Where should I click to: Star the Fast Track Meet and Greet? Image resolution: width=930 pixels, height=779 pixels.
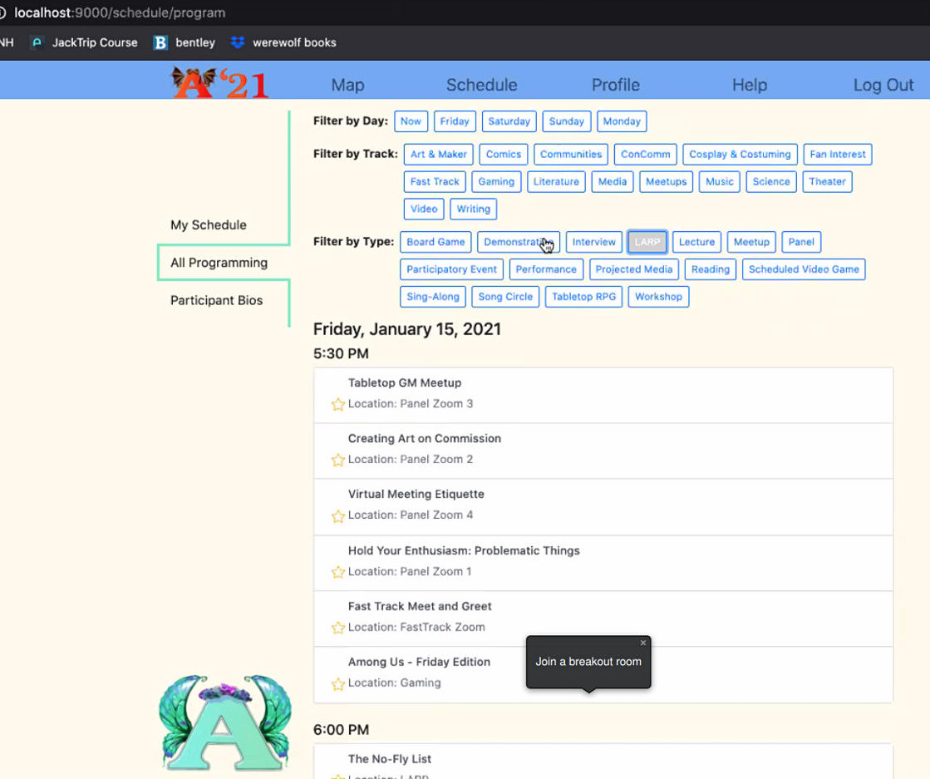pyautogui.click(x=337, y=628)
